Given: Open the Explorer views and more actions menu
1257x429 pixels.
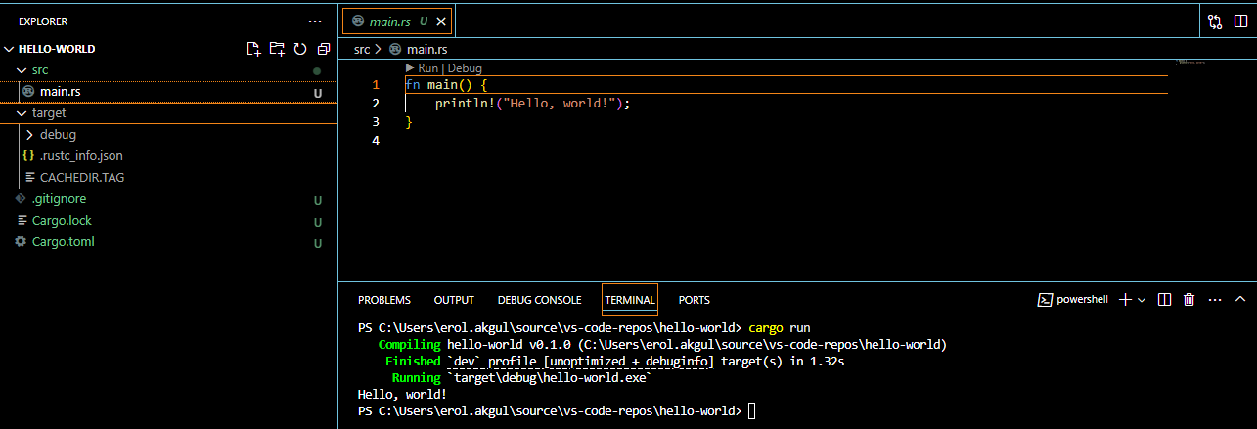Looking at the screenshot, I should pyautogui.click(x=314, y=21).
